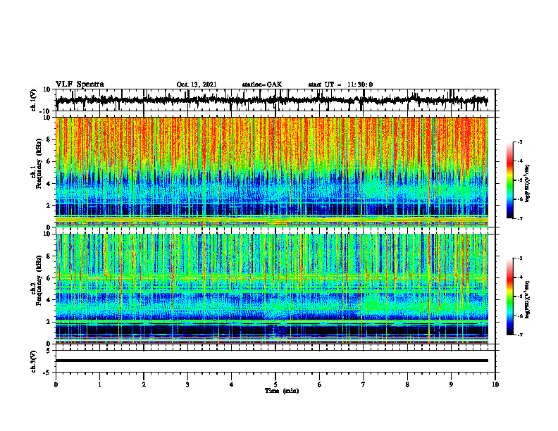Click the "10" label on the time axis
Image resolution: width=558 pixels, height=431 pixels.
(495, 385)
